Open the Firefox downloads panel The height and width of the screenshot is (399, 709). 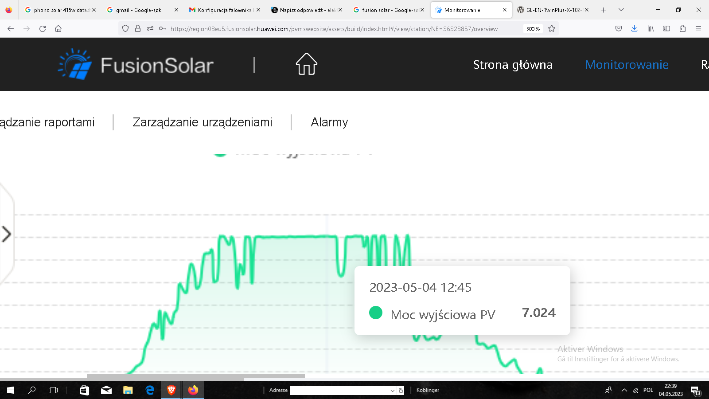(x=635, y=29)
